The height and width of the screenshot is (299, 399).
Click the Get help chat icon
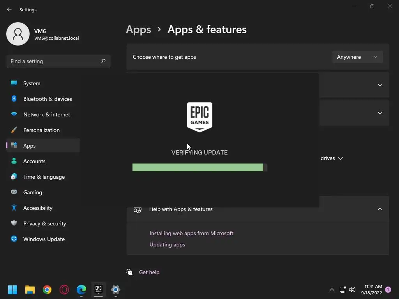pos(129,272)
